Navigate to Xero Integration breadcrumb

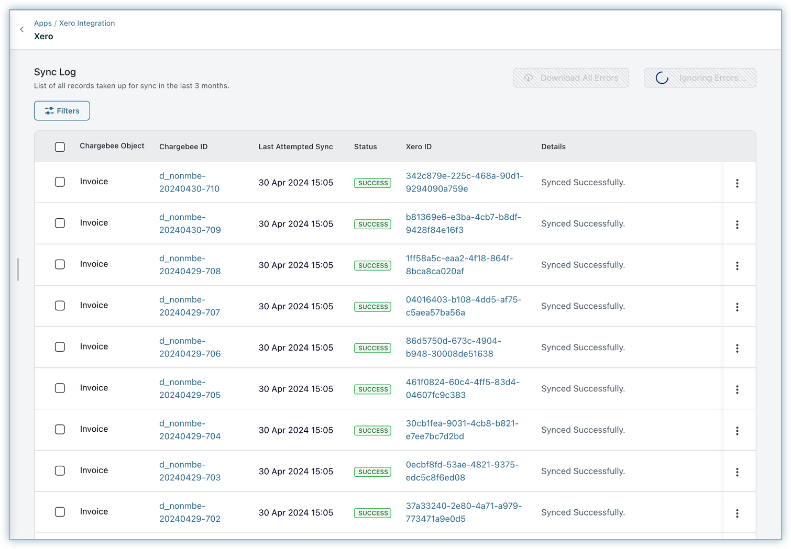point(87,23)
